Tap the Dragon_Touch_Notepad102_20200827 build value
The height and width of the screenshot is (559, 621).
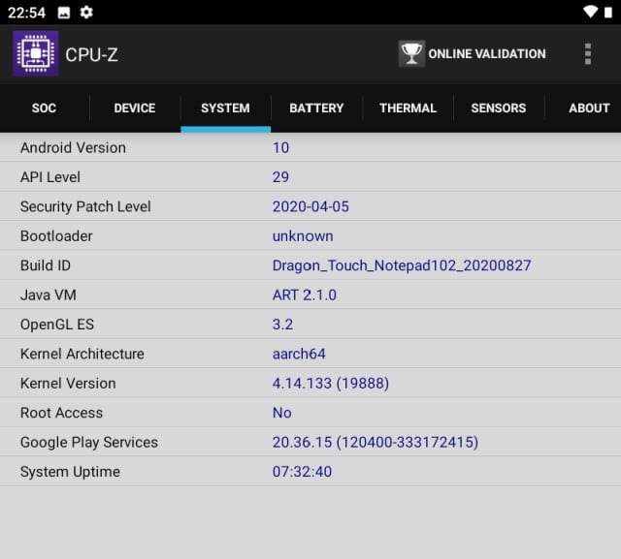402,265
